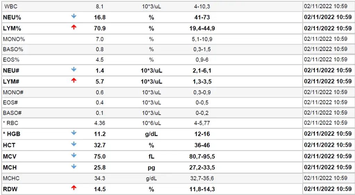
Task: Click the EOS% value 4.5
Action: click(99, 60)
